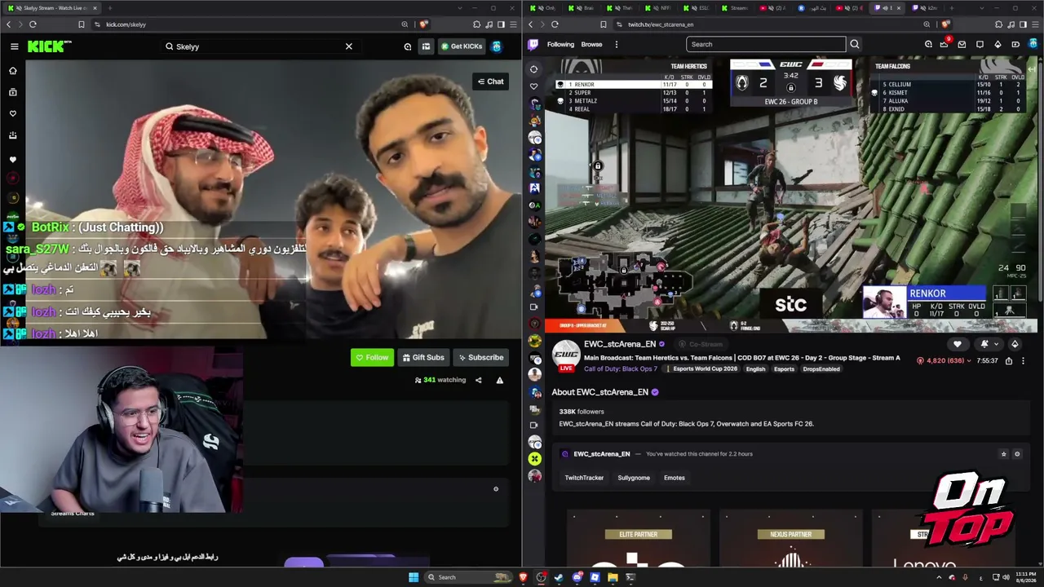Select the DropsEnabled tag
Screen dimensions: 1044x587
(821, 369)
